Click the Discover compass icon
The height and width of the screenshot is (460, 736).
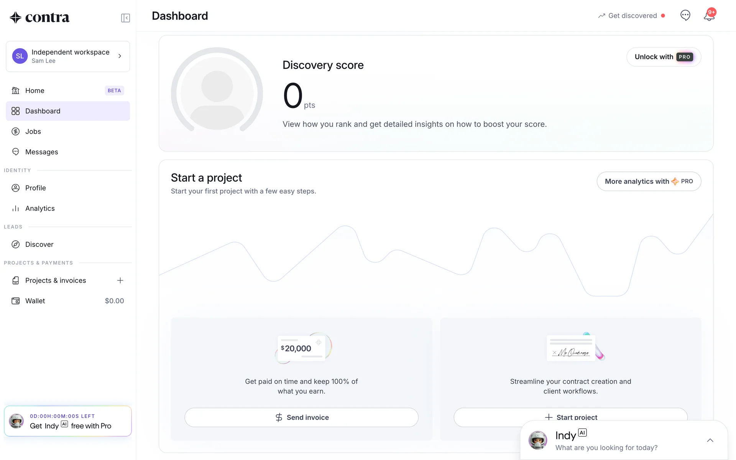click(16, 245)
